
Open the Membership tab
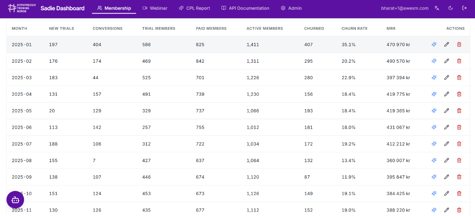(x=114, y=8)
